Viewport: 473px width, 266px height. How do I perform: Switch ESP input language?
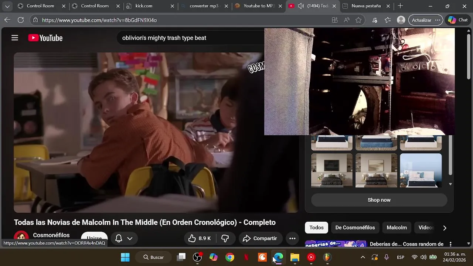tap(401, 257)
